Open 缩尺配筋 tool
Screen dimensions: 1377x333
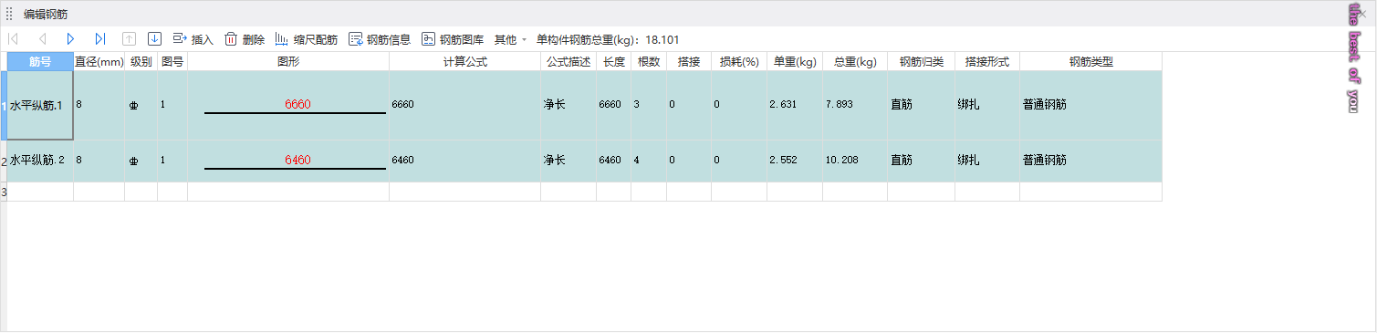click(307, 39)
